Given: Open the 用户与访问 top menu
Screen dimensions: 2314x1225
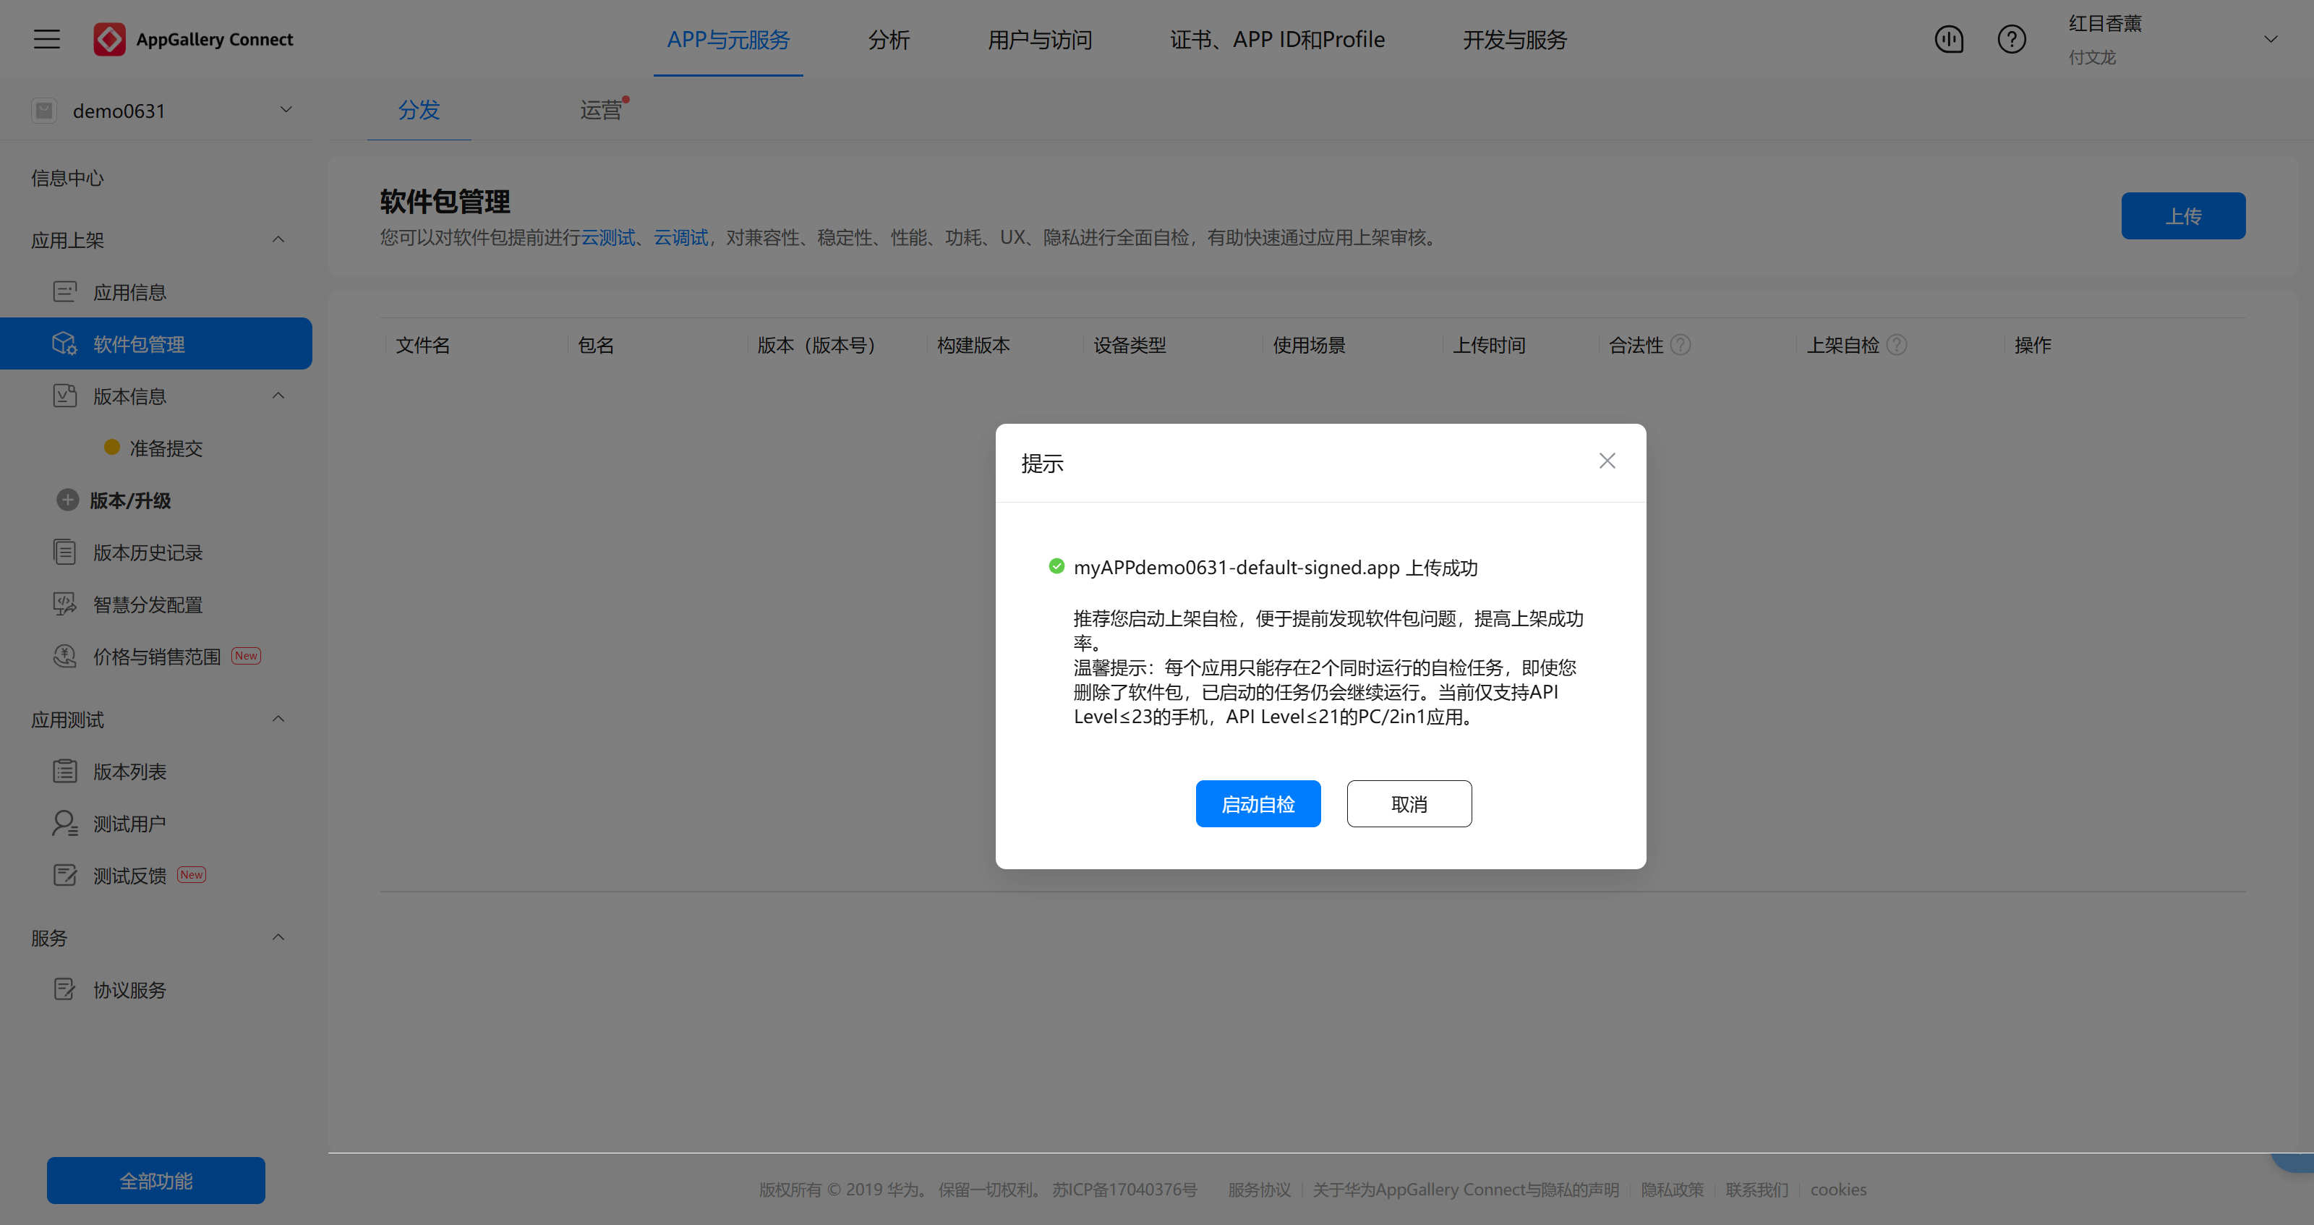Looking at the screenshot, I should coord(1039,40).
